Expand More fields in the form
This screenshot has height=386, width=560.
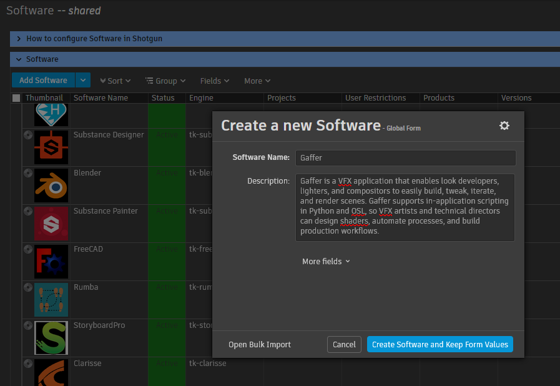click(x=326, y=261)
